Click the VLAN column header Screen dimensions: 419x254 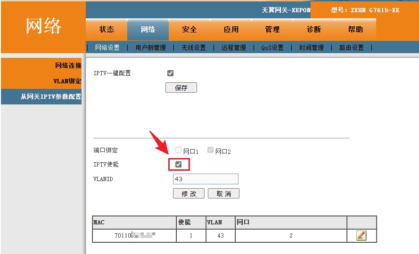221,222
